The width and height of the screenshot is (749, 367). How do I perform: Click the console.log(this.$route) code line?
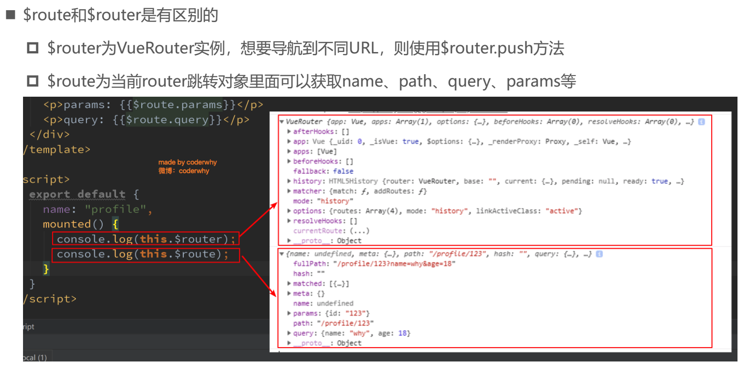pyautogui.click(x=142, y=254)
